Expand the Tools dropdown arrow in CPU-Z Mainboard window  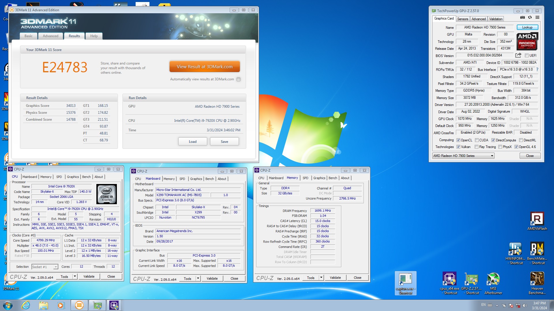(x=198, y=278)
